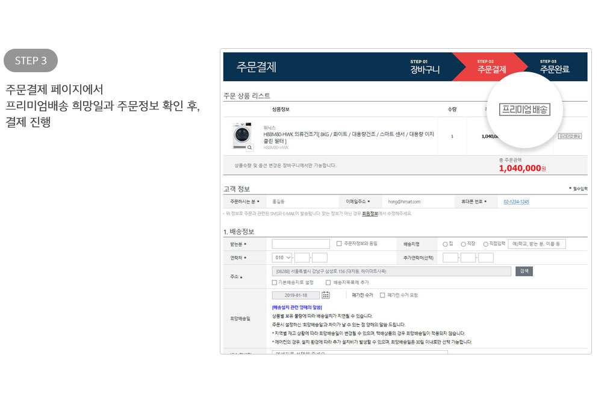
Task: Click the magnified 프리미엄배송 label
Action: point(525,110)
